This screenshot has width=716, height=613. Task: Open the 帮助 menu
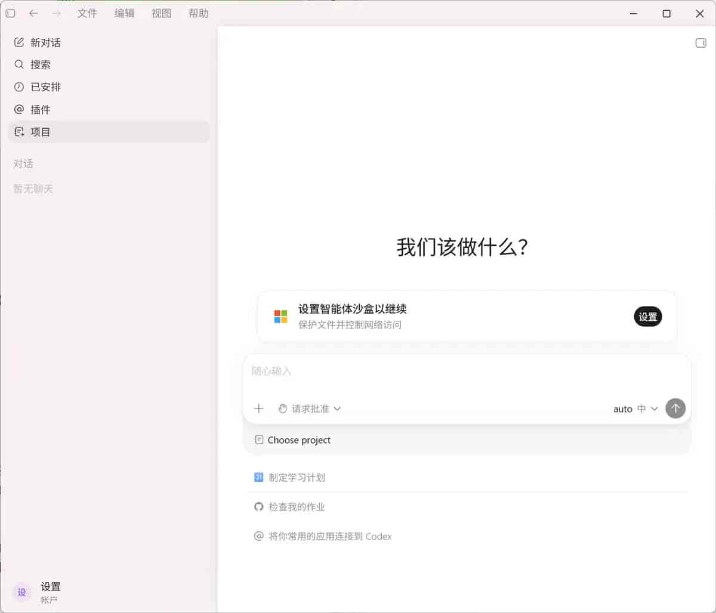[x=198, y=13]
